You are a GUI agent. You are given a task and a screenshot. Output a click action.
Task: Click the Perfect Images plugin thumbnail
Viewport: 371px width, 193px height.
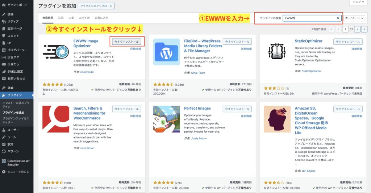166,119
